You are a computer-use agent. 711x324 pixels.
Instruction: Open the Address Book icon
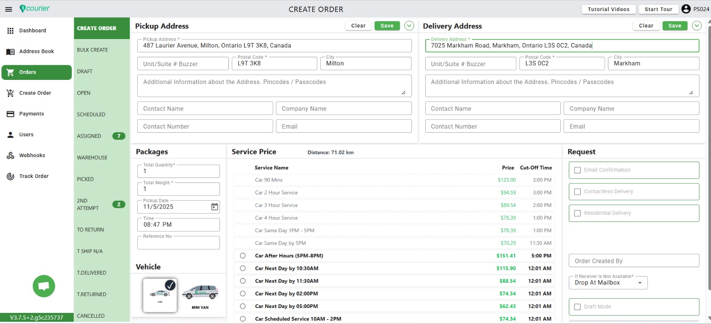tap(10, 51)
